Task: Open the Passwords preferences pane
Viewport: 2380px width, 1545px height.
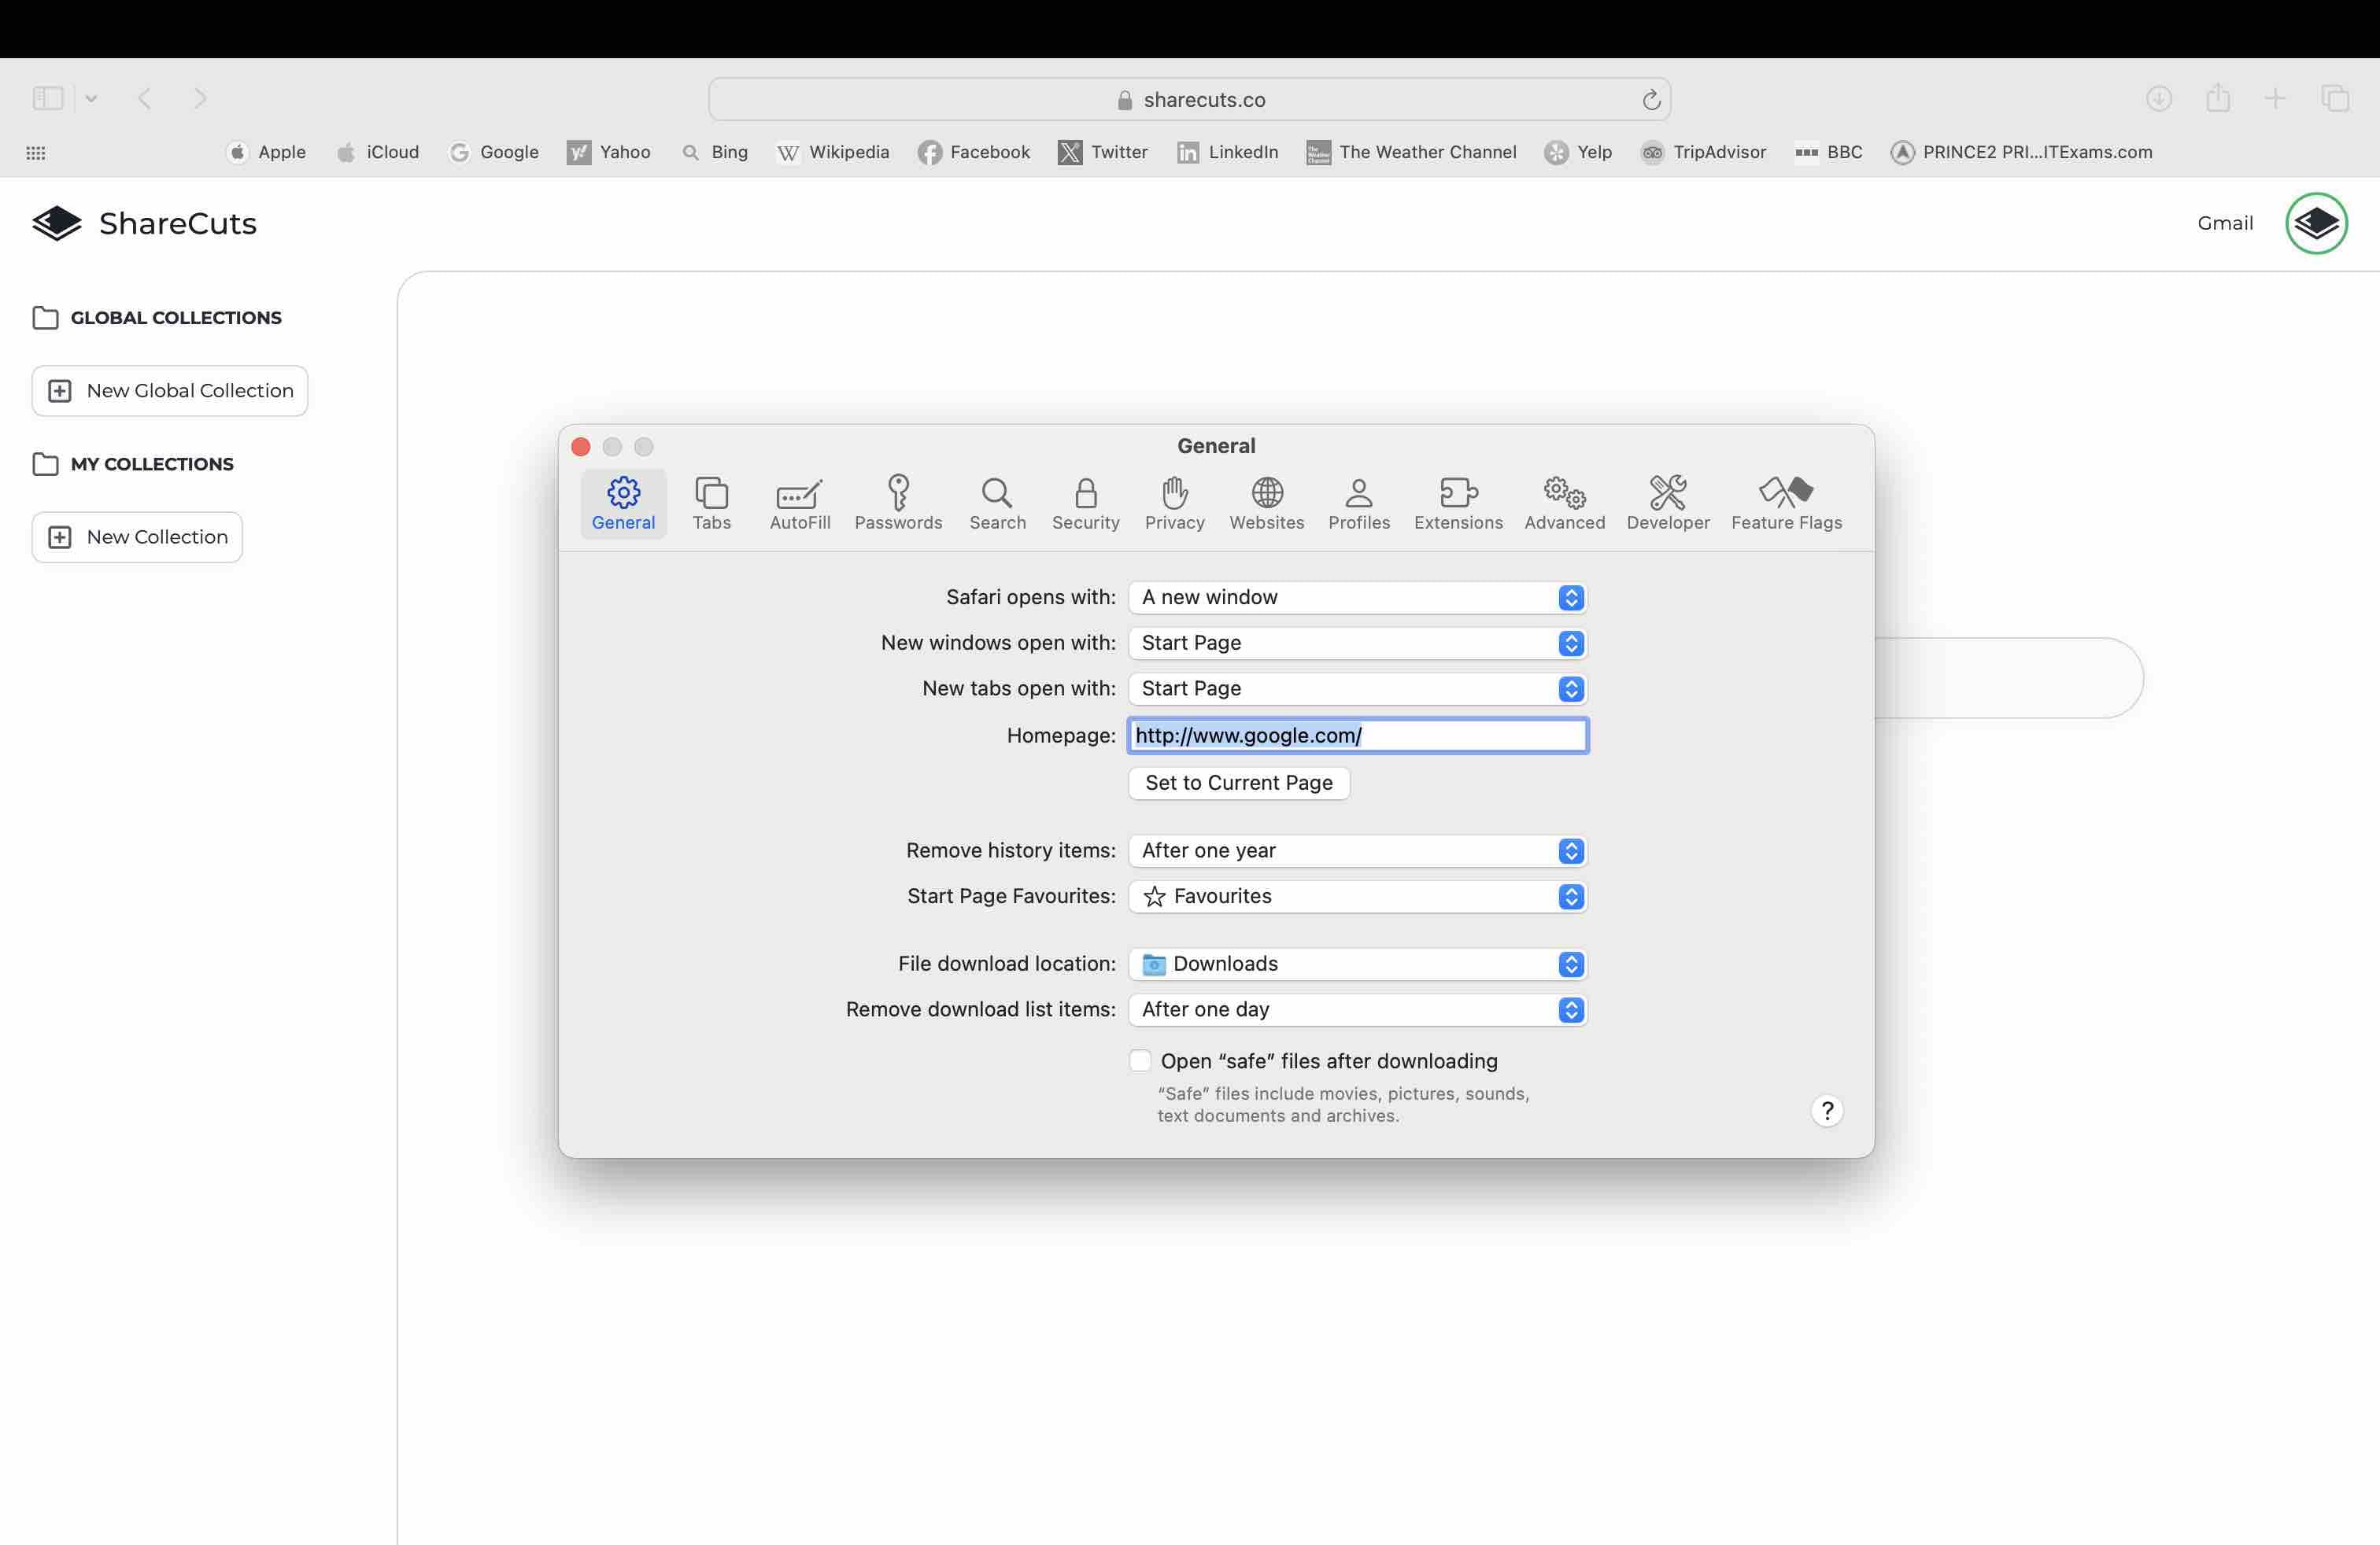Action: pos(897,503)
